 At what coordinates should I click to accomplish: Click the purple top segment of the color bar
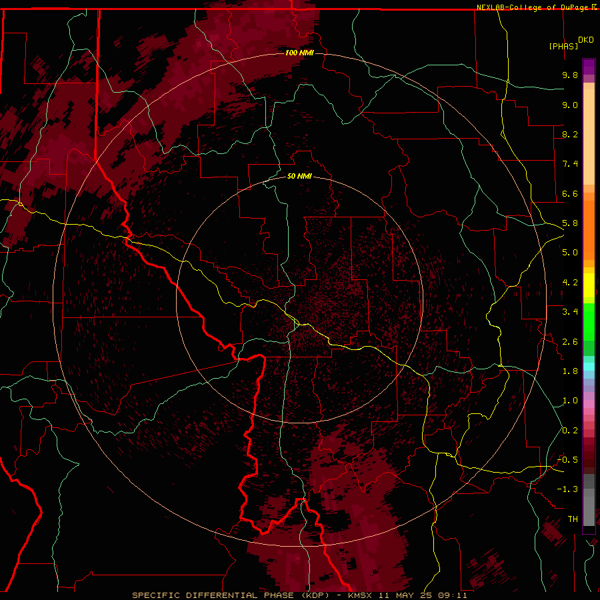(x=589, y=67)
